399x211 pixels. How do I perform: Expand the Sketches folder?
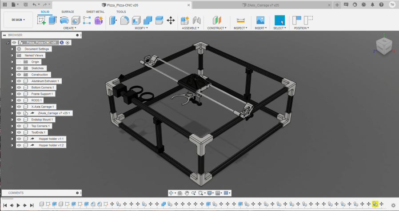(x=12, y=68)
